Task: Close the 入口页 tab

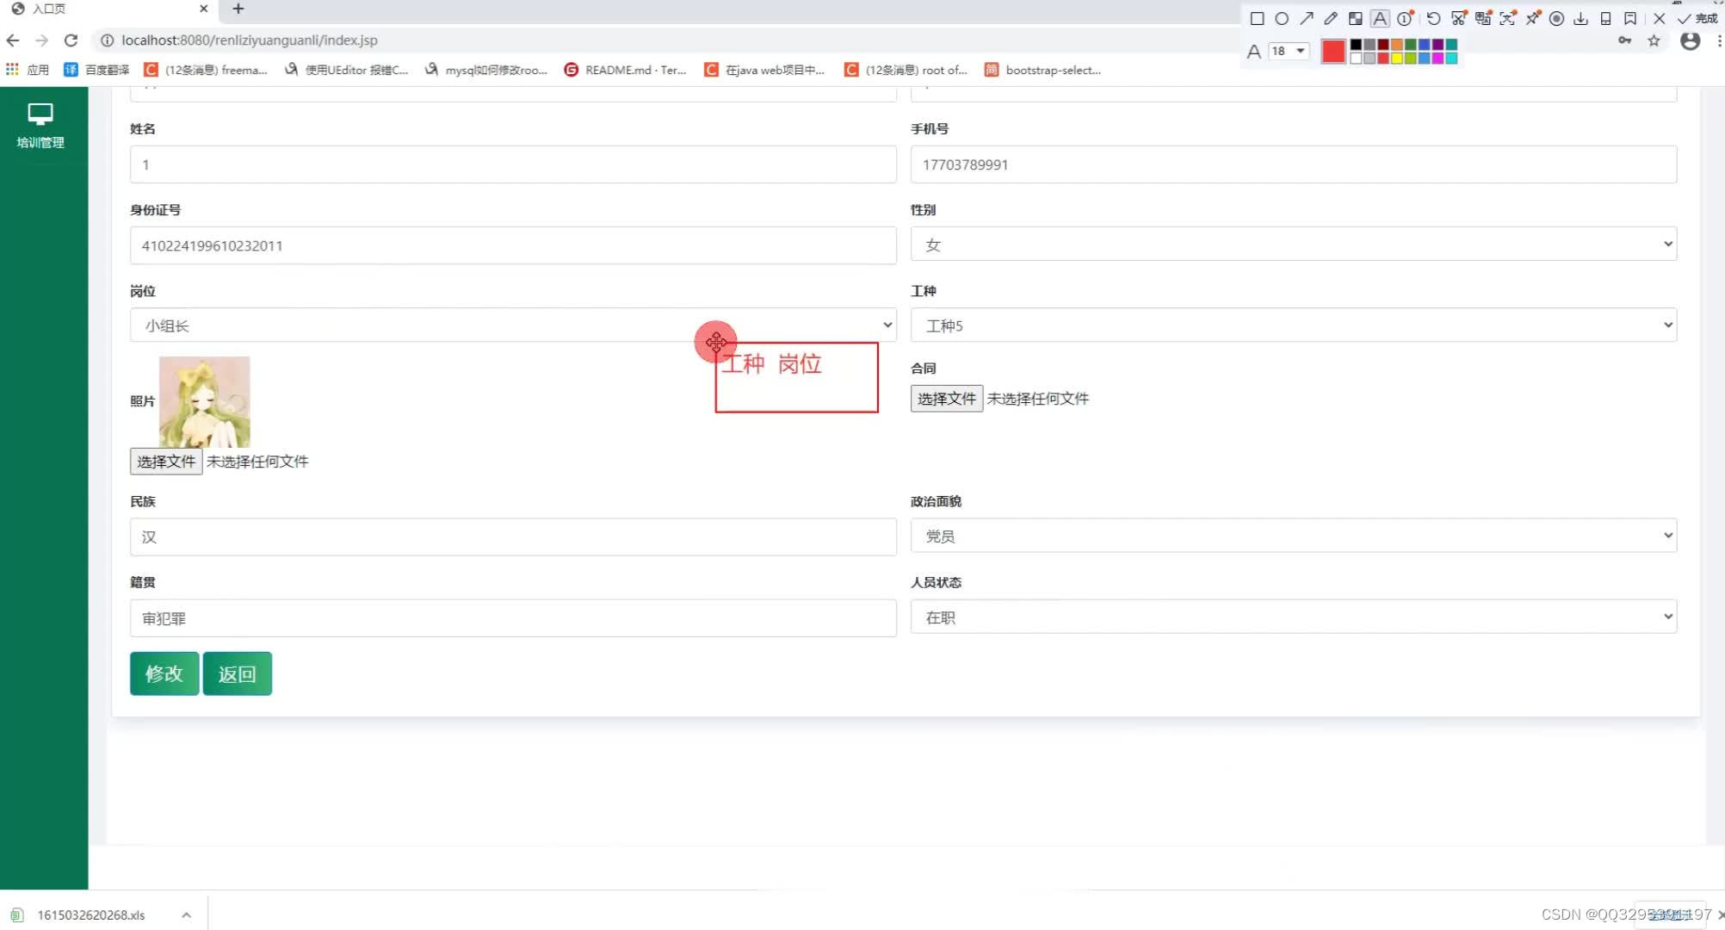Action: pyautogui.click(x=203, y=9)
